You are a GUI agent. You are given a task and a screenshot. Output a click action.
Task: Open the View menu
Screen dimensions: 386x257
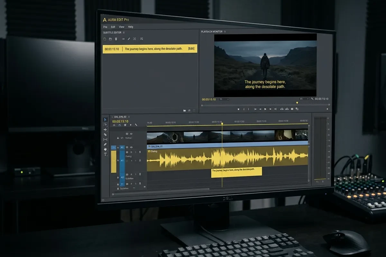click(122, 27)
